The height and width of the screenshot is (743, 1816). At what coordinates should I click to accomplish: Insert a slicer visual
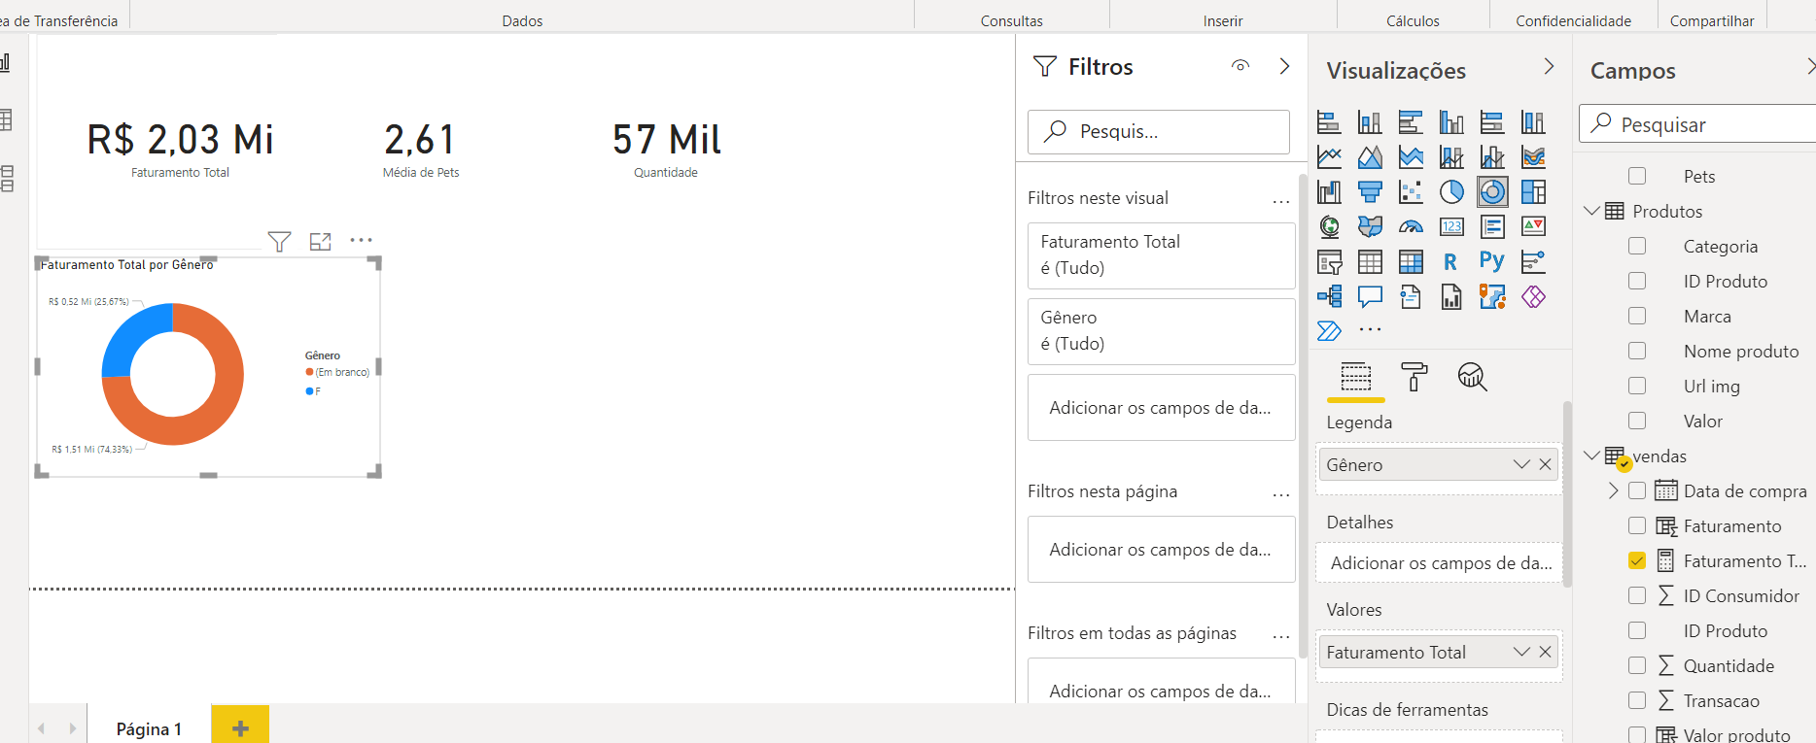1329,262
